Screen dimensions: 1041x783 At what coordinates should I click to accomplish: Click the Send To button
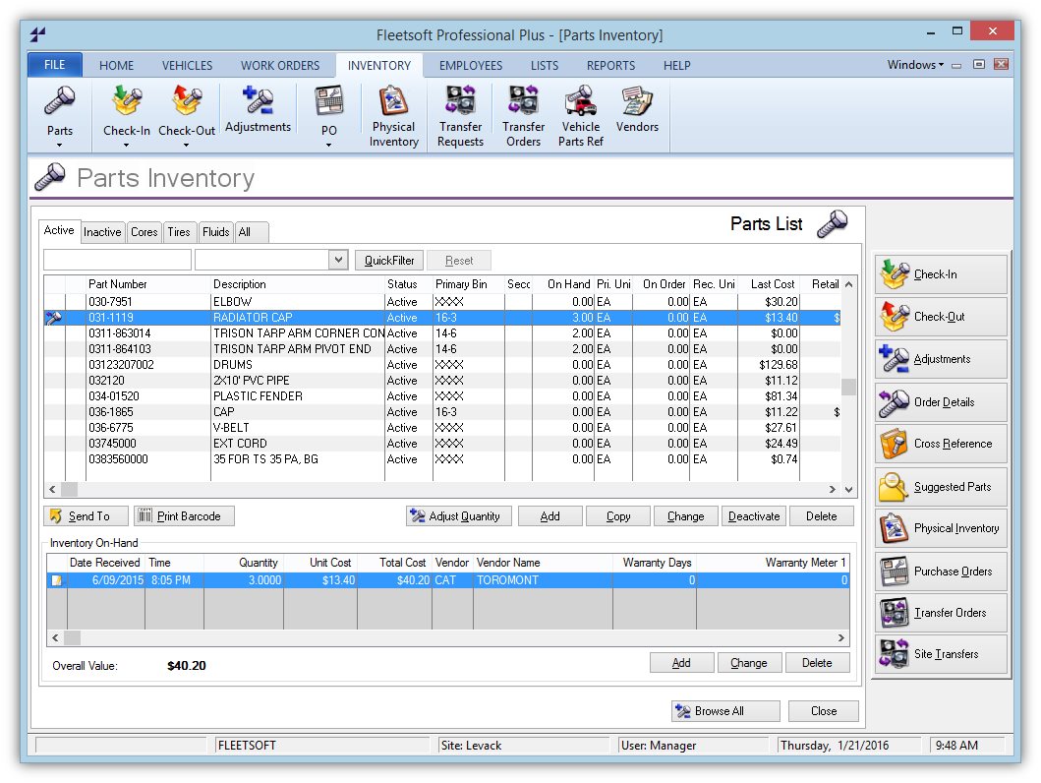(87, 516)
